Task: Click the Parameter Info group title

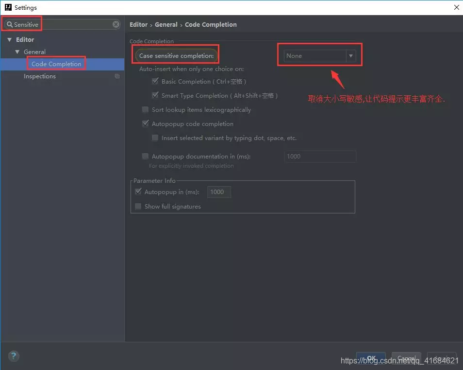Action: pyautogui.click(x=154, y=180)
